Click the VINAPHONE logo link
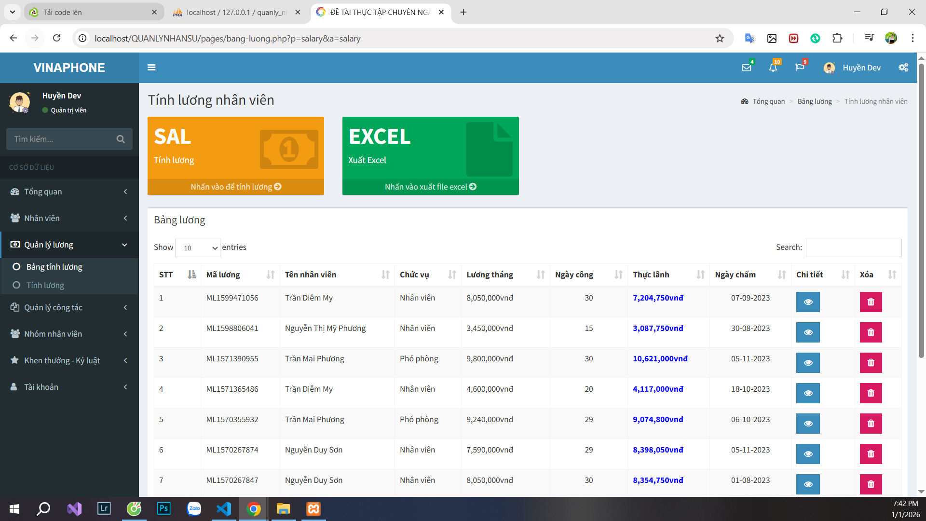This screenshot has width=926, height=521. click(69, 68)
